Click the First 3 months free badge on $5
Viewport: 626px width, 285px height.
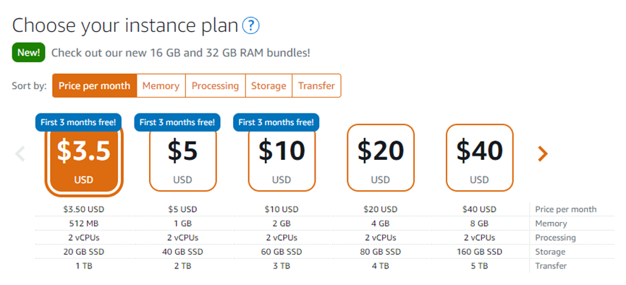coord(177,122)
